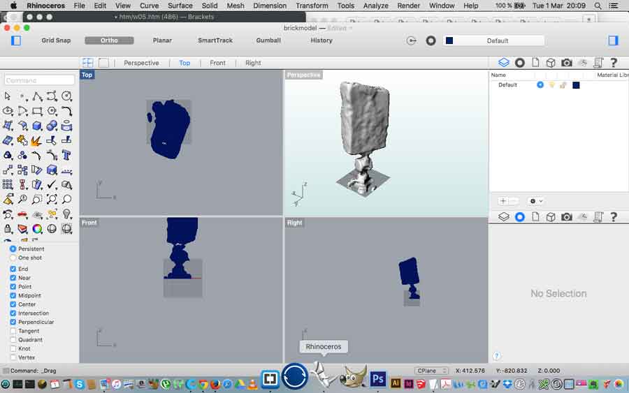
Task: Open the Mesh menu
Action: (236, 6)
